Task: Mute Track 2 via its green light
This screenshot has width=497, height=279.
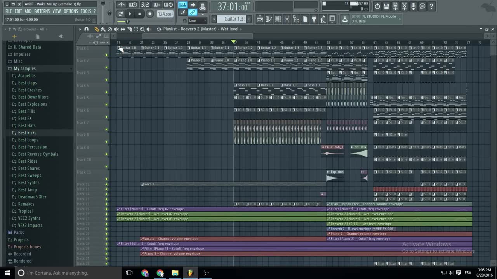Action: coord(106,67)
